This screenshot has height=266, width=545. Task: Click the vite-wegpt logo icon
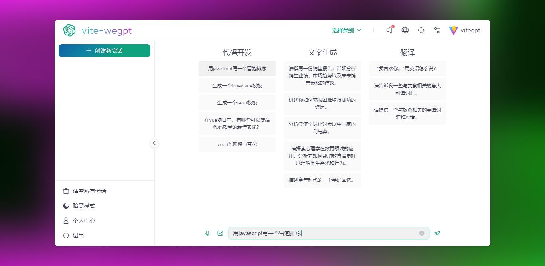(69, 30)
